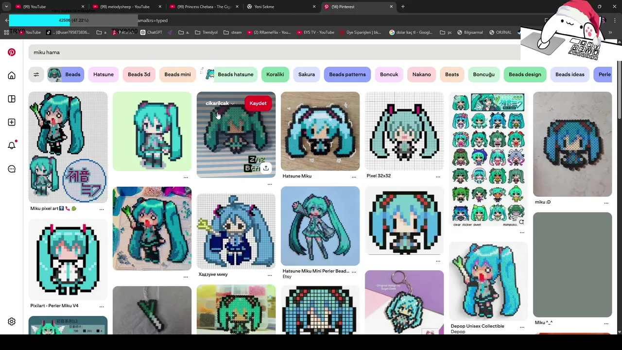Select the Nakano filter chip
Viewport: 622px width, 350px height.
[421, 74]
